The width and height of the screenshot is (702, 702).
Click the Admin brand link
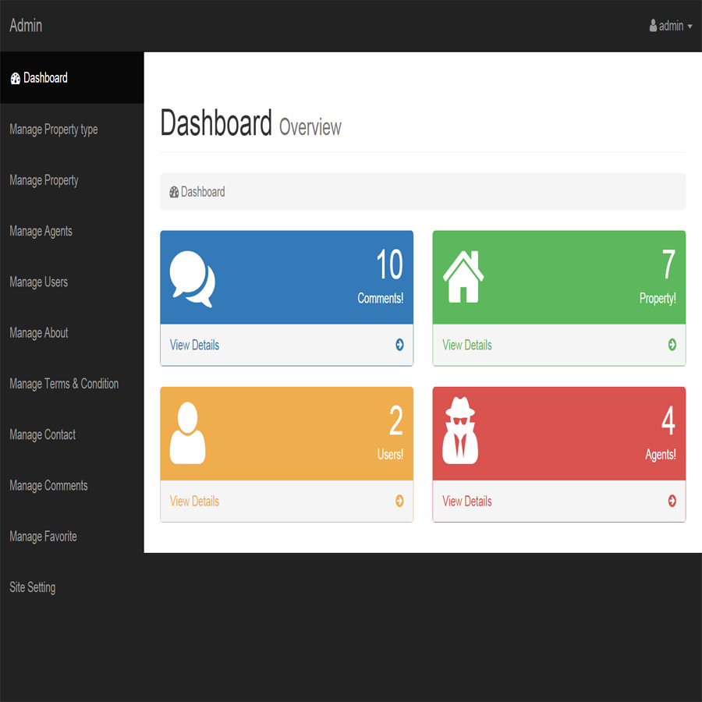[26, 26]
